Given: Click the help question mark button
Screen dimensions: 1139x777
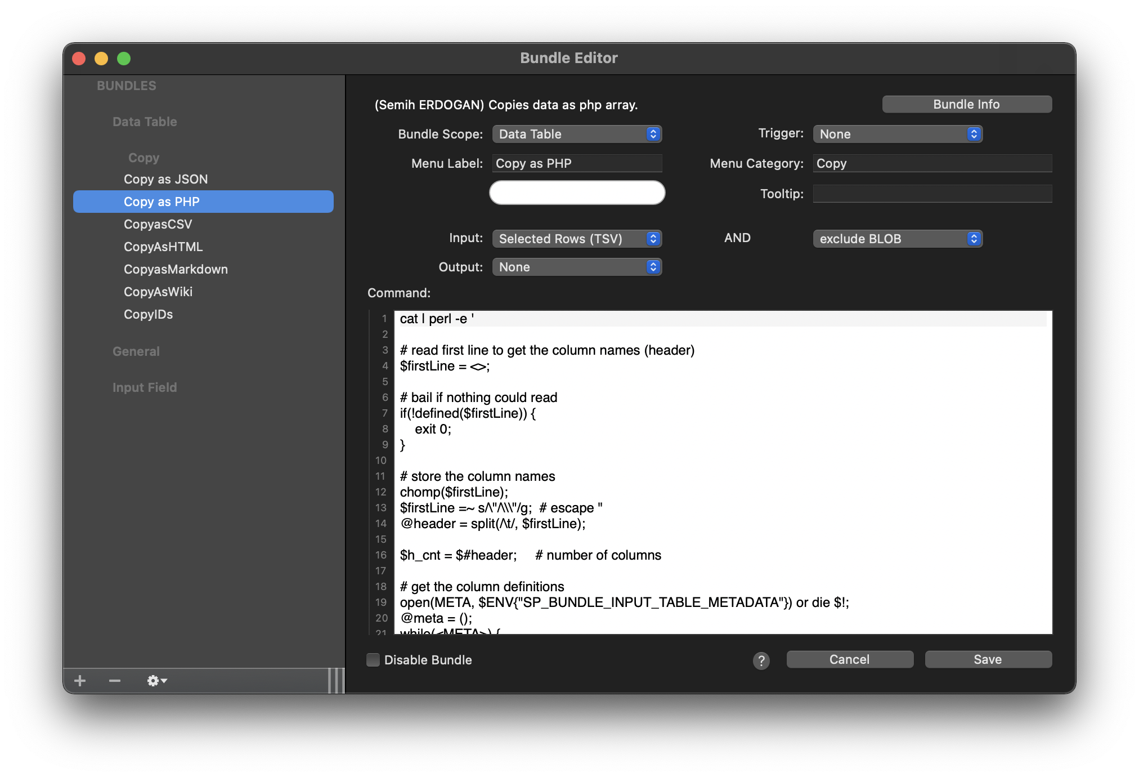Looking at the screenshot, I should pyautogui.click(x=761, y=660).
